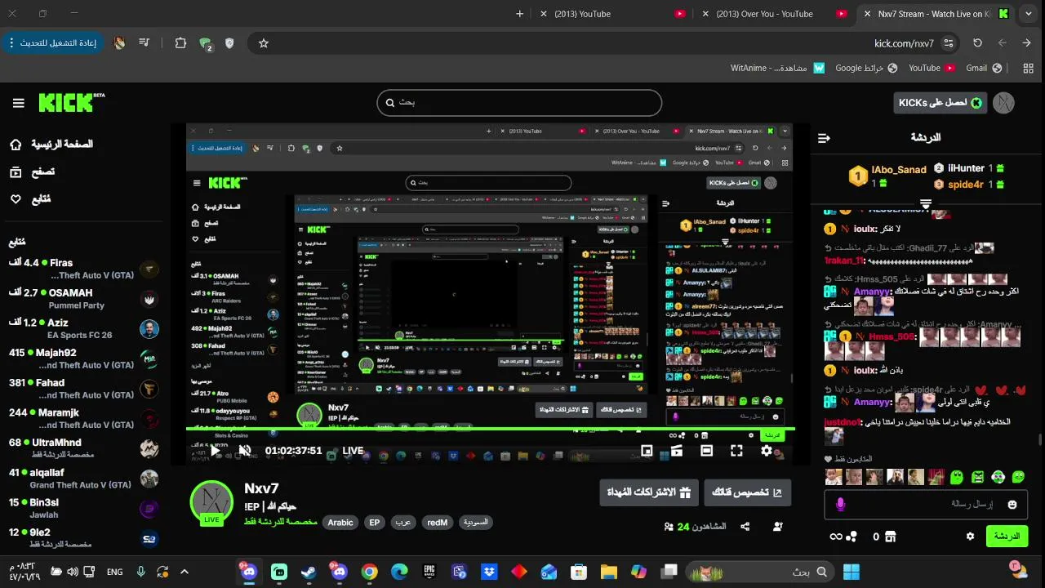Viewport: 1045px width, 588px height.
Task: Open the chat shop icon
Action: click(x=891, y=537)
